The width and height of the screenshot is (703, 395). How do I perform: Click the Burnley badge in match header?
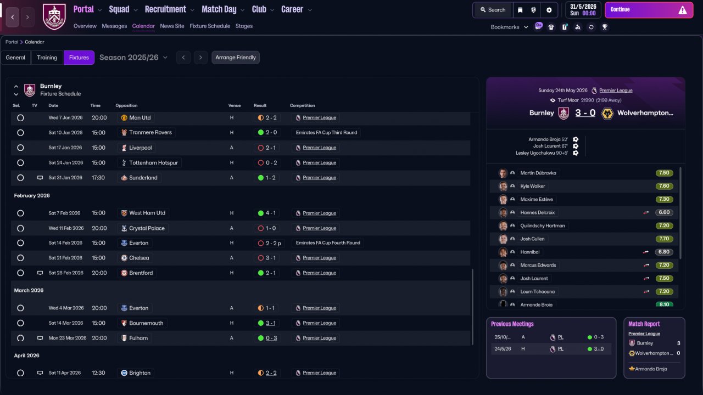click(x=563, y=113)
